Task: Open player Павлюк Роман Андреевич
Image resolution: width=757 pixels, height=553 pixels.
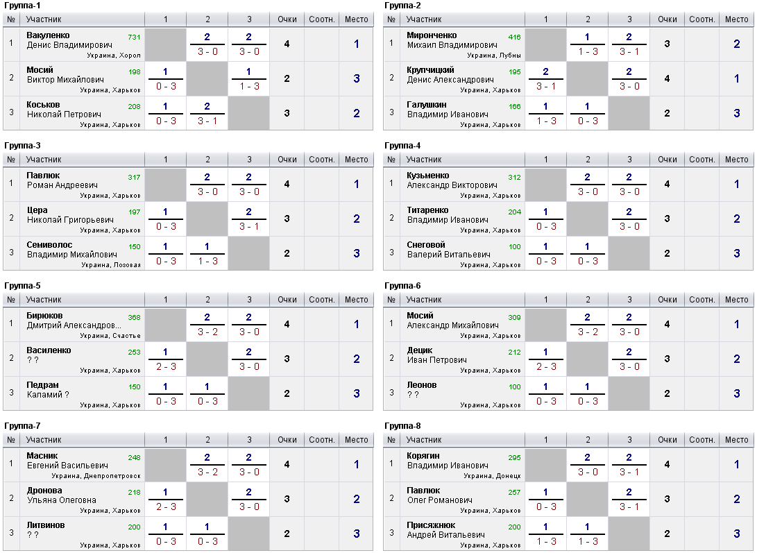Action: 62,180
